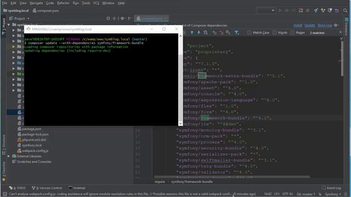
Task: Click the Show Log link
Action: [x=325, y=25]
